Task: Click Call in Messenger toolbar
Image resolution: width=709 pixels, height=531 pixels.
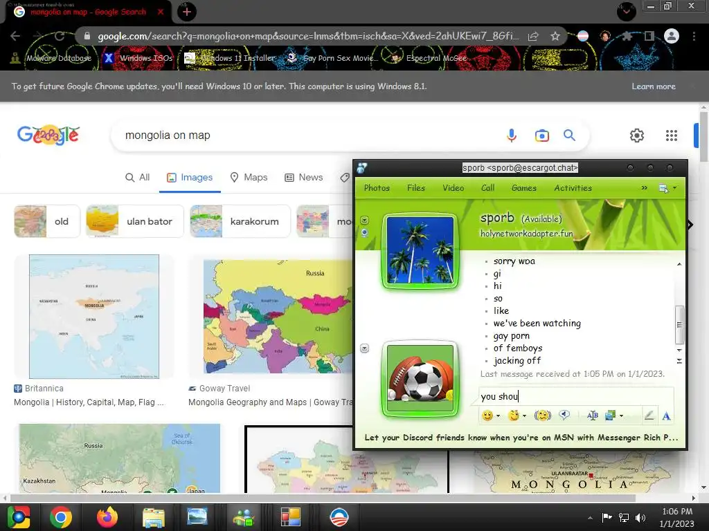Action: click(487, 188)
